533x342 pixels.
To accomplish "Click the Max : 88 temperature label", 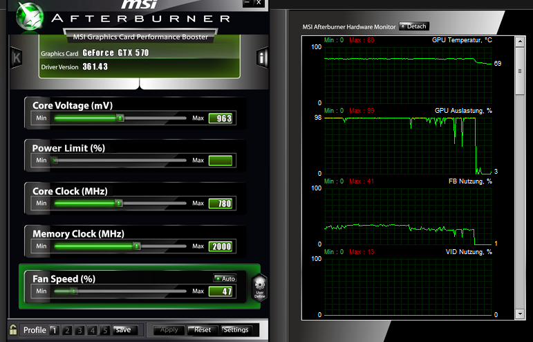I will point(362,40).
